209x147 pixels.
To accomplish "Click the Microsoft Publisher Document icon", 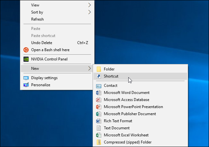I will tap(99, 114).
